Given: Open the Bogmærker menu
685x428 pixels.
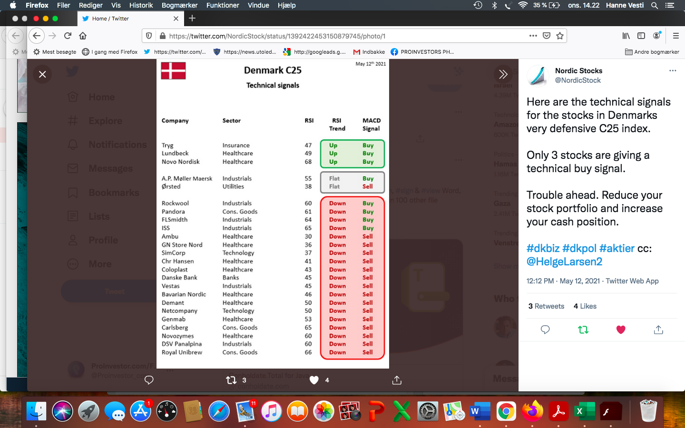Looking at the screenshot, I should [180, 5].
